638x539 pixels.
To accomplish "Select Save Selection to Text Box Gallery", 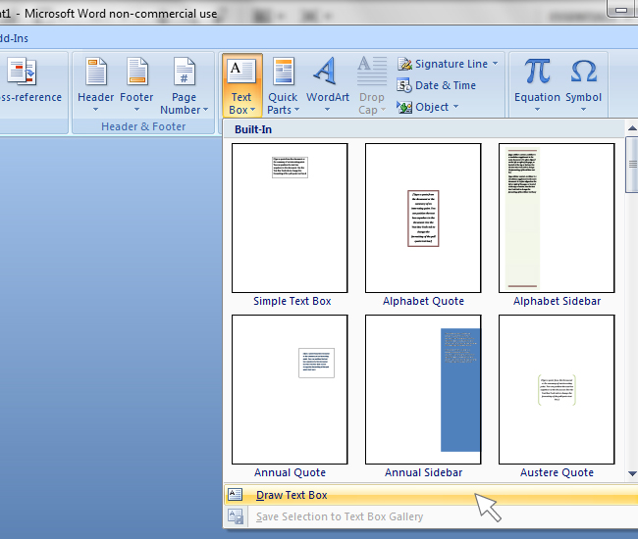I will pyautogui.click(x=431, y=516).
